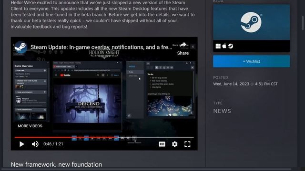
Task: Click the SteamOS platform icon
Action: click(x=231, y=46)
